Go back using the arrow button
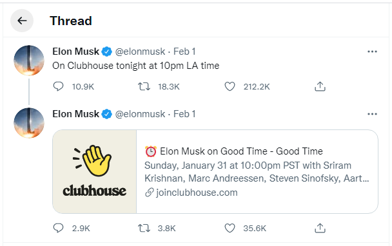Image resolution: width=392 pixels, height=246 pixels. (x=22, y=21)
